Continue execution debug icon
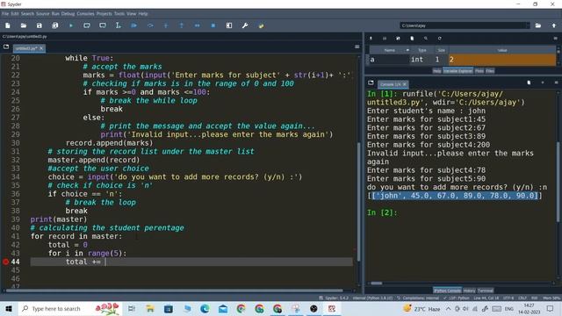 [197, 25]
